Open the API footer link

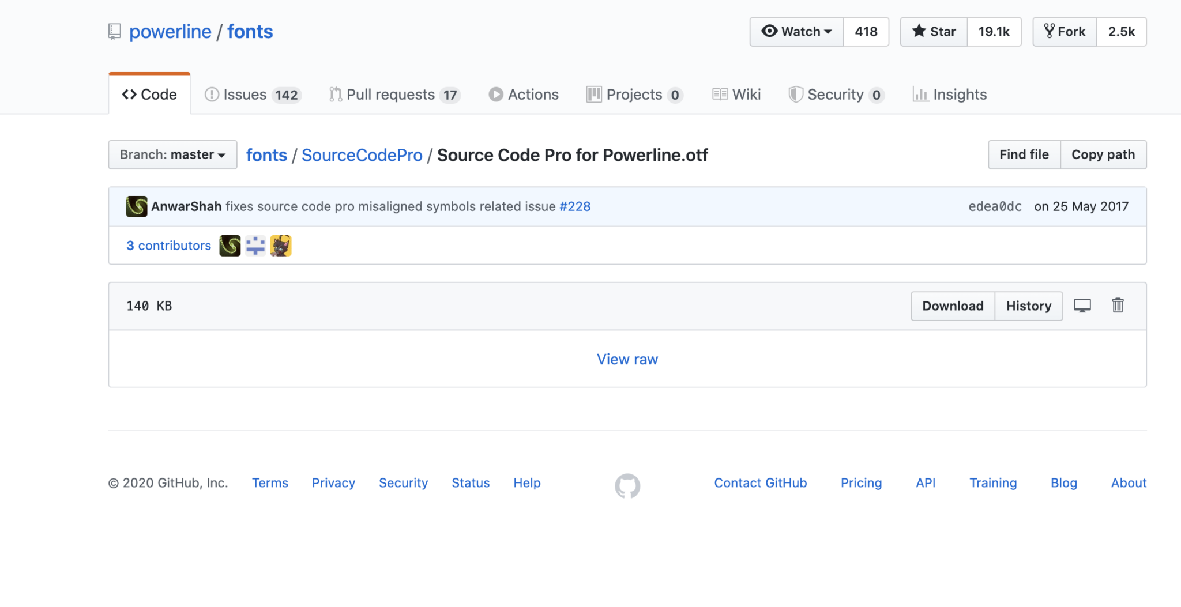[926, 483]
